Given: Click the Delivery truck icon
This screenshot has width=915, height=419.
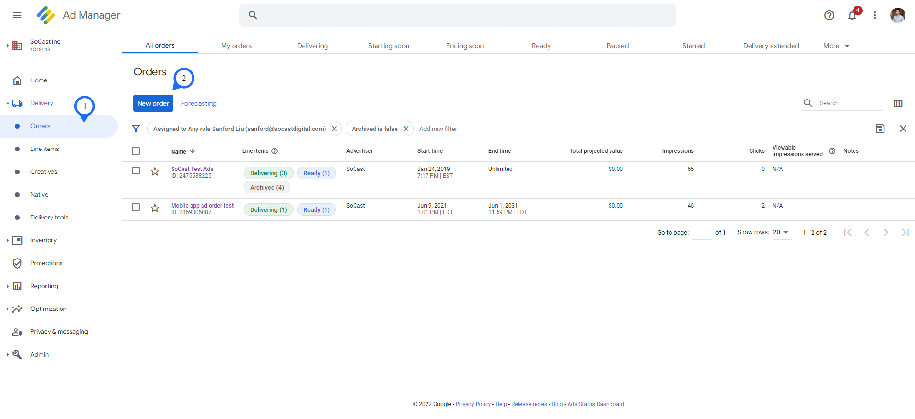Looking at the screenshot, I should pyautogui.click(x=17, y=103).
